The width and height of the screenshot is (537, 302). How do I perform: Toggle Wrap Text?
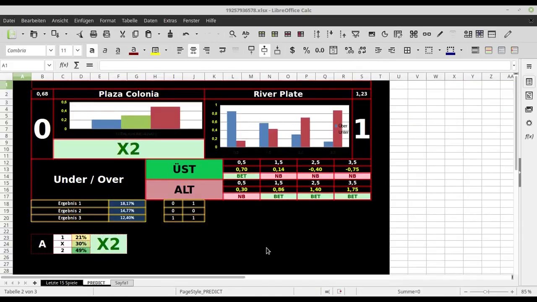pos(222,50)
